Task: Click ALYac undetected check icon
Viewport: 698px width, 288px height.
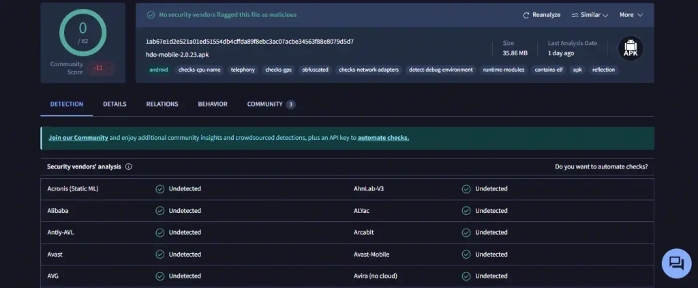Action: click(466, 211)
